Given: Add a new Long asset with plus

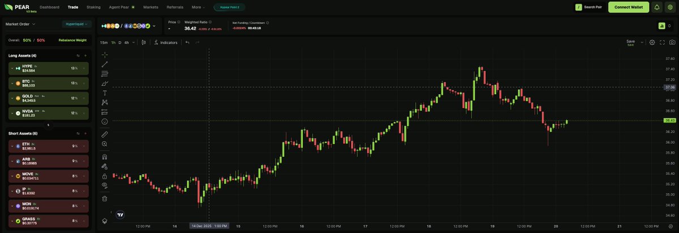Looking at the screenshot, I should pos(85,55).
